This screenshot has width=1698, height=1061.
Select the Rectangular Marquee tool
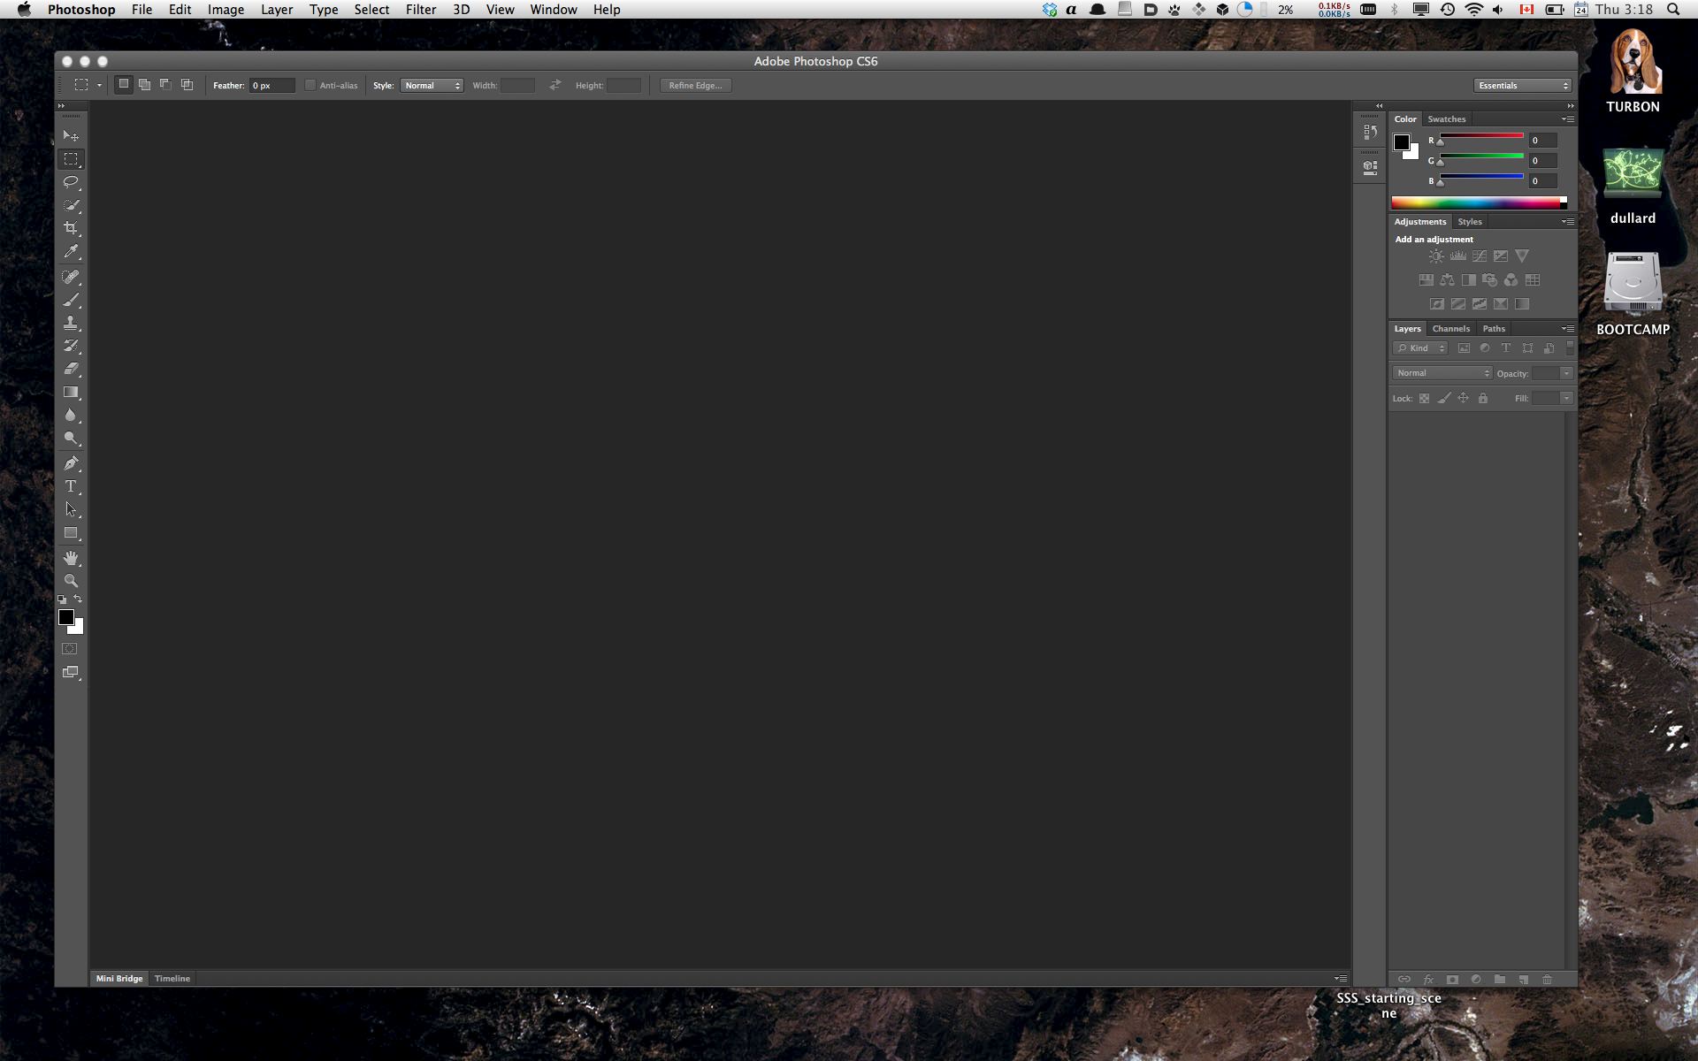71,159
